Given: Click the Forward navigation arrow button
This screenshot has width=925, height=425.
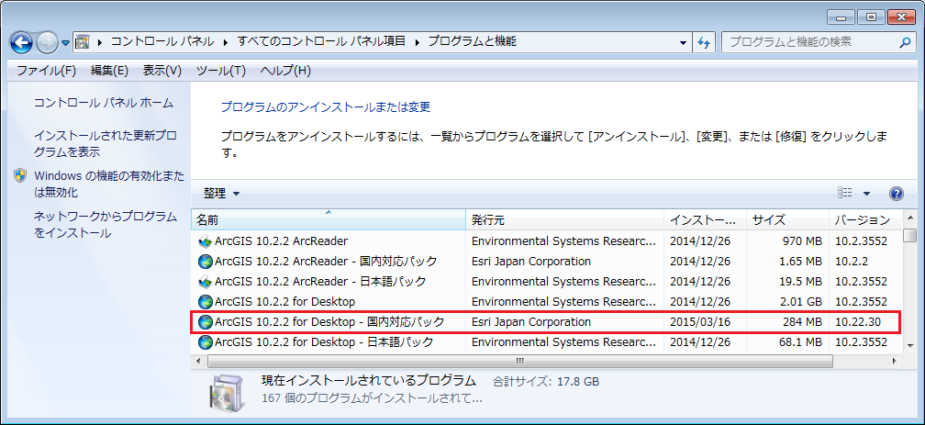Looking at the screenshot, I should [47, 42].
